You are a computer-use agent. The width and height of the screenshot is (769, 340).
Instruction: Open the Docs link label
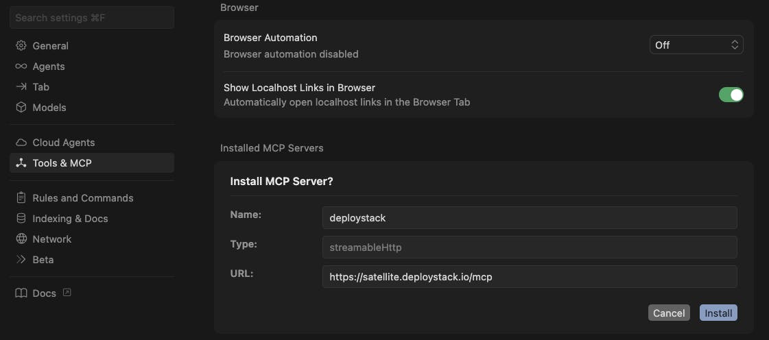(x=44, y=293)
